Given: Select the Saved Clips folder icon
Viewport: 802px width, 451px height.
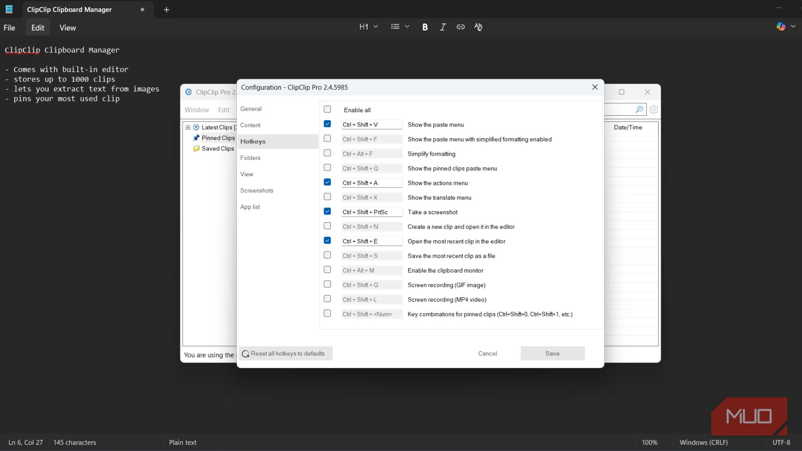Looking at the screenshot, I should pos(196,148).
